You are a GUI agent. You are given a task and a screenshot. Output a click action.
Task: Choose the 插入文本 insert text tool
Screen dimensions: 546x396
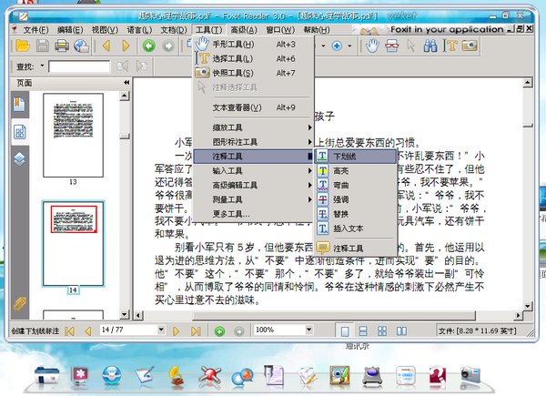(348, 228)
